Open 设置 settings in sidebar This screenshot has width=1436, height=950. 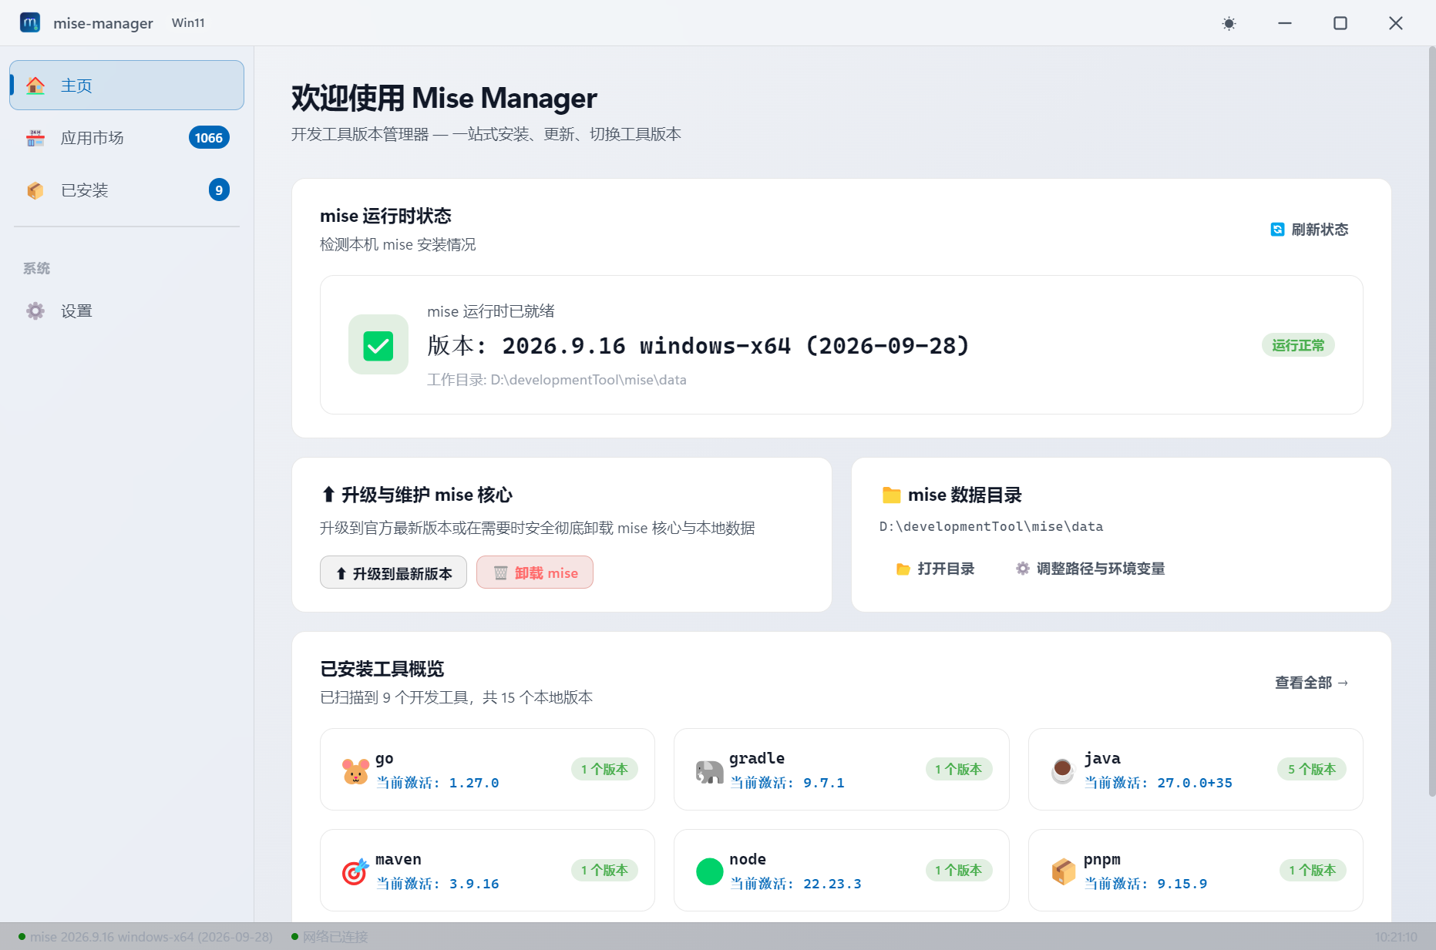pos(126,311)
